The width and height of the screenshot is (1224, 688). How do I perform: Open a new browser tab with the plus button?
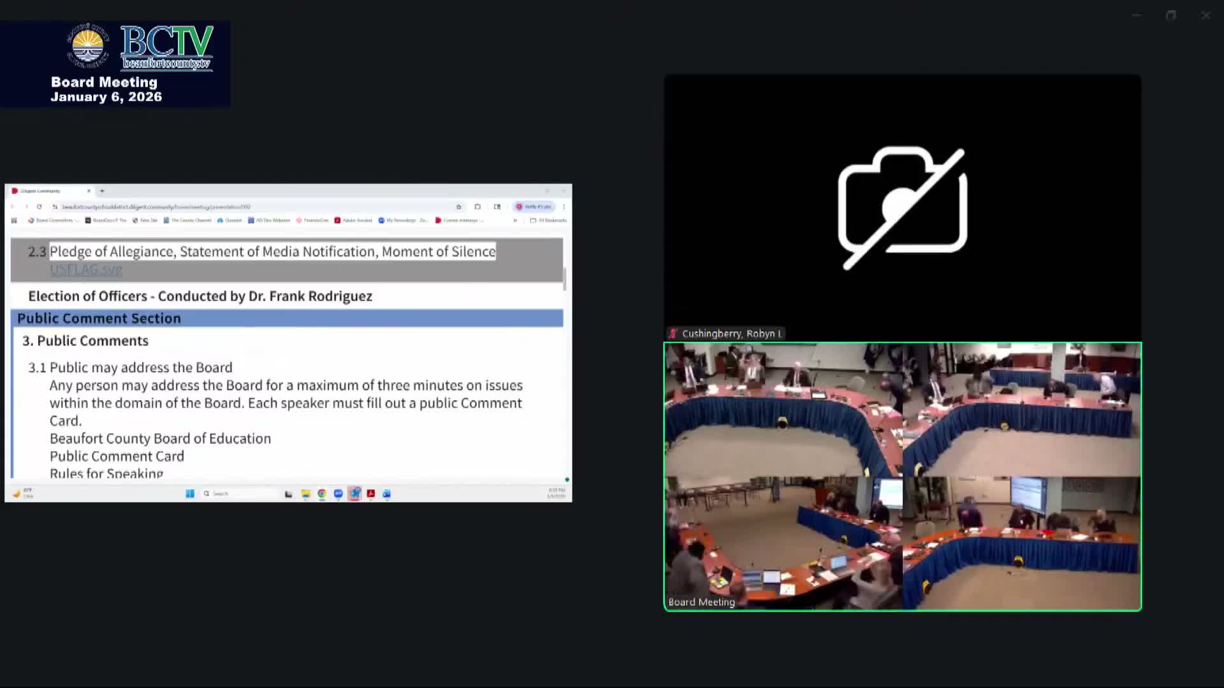click(x=102, y=190)
